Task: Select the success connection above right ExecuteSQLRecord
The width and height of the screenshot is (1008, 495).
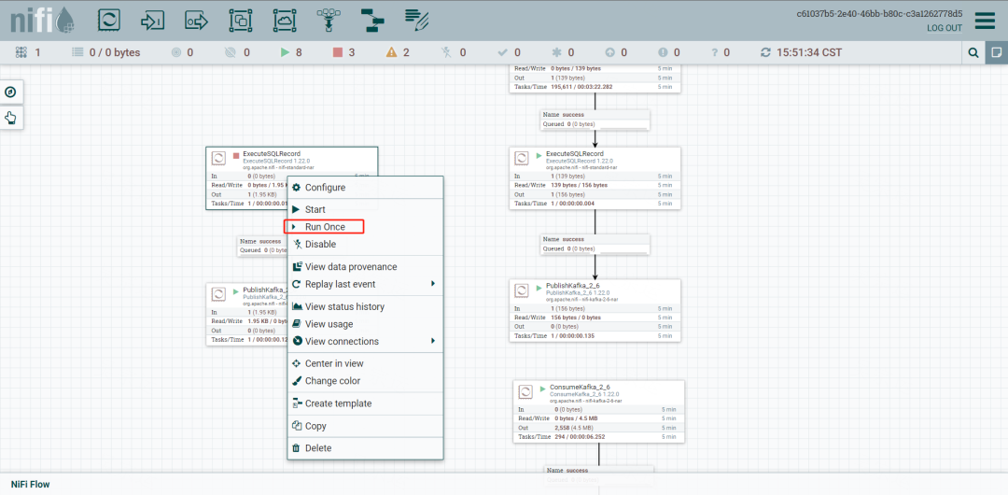Action: tap(595, 120)
